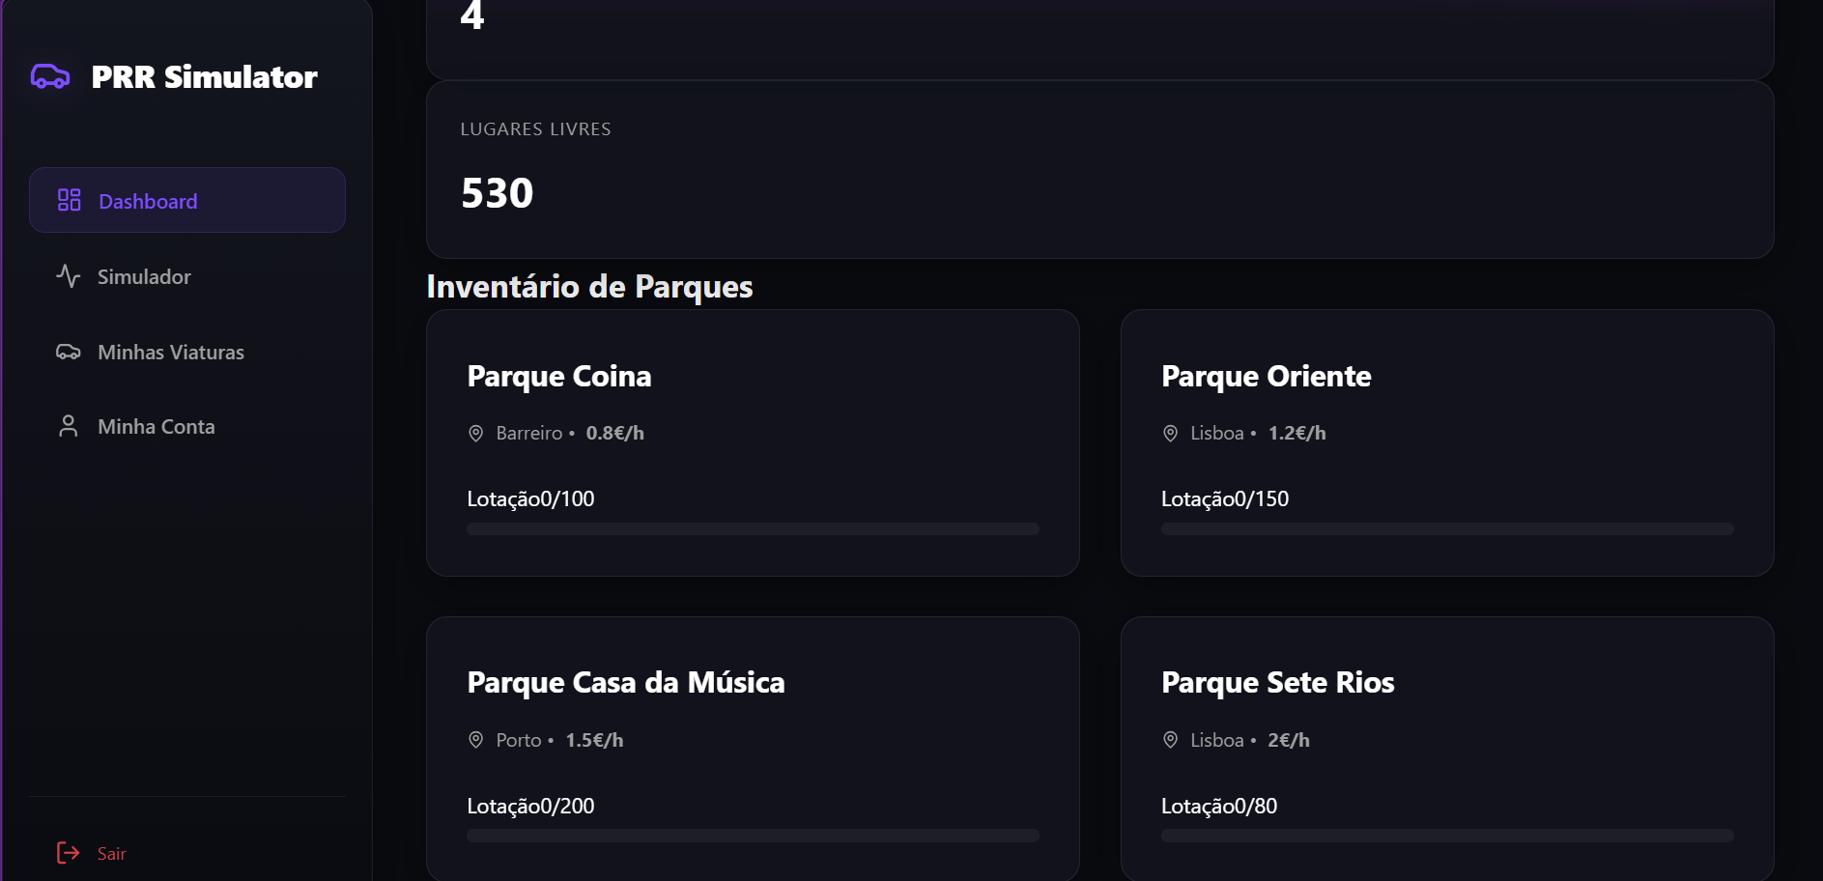This screenshot has width=1823, height=881.
Task: Click the Parque Oriente occupancy bar
Action: 1446,528
